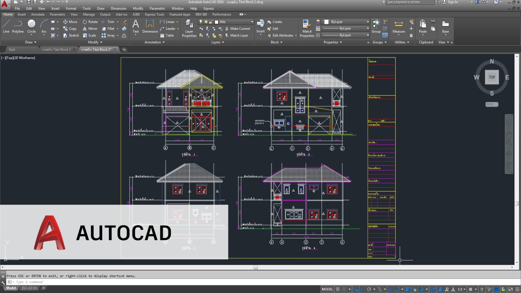Click the TOP face of ViewCube

coord(492,77)
